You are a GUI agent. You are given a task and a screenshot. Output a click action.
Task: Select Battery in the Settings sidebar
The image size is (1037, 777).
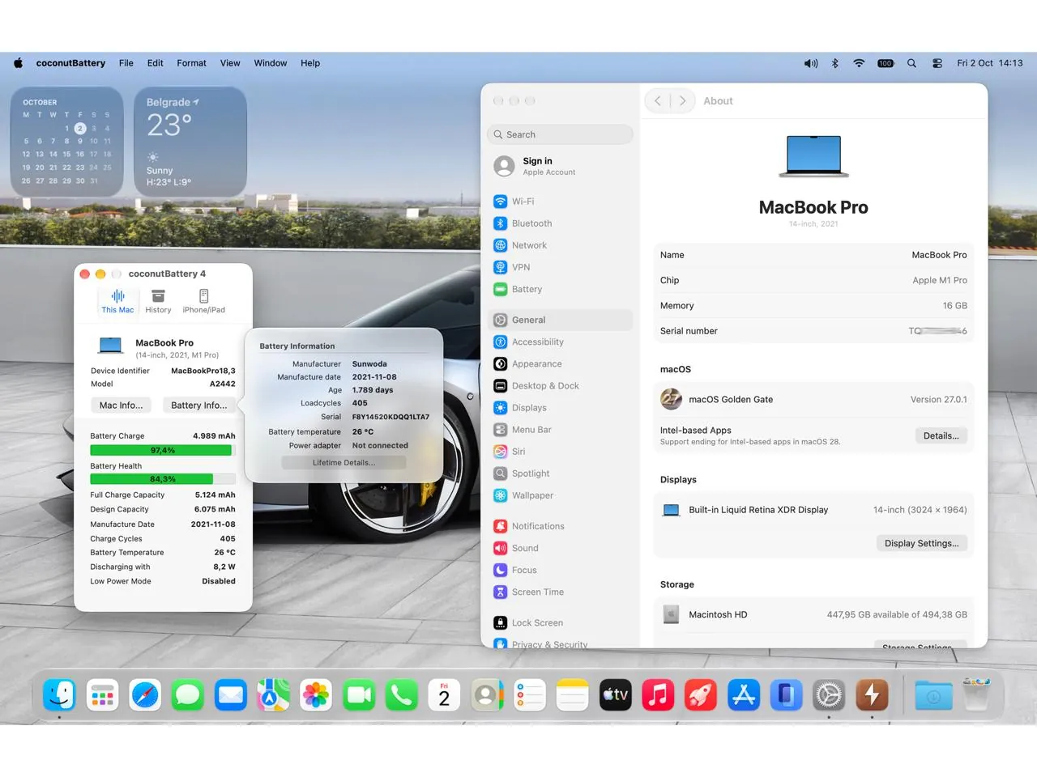click(561, 289)
